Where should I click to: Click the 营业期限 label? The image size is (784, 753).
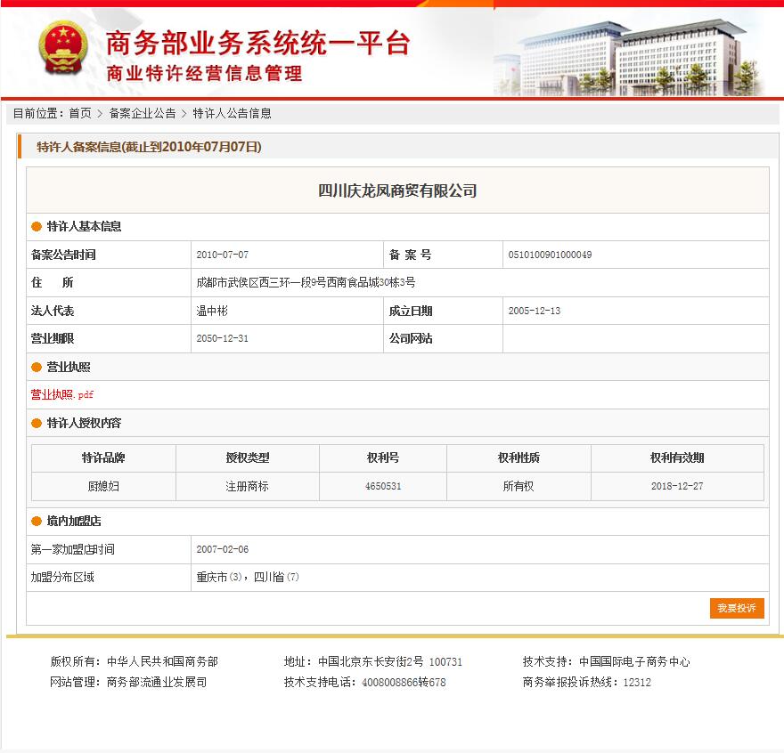click(53, 338)
